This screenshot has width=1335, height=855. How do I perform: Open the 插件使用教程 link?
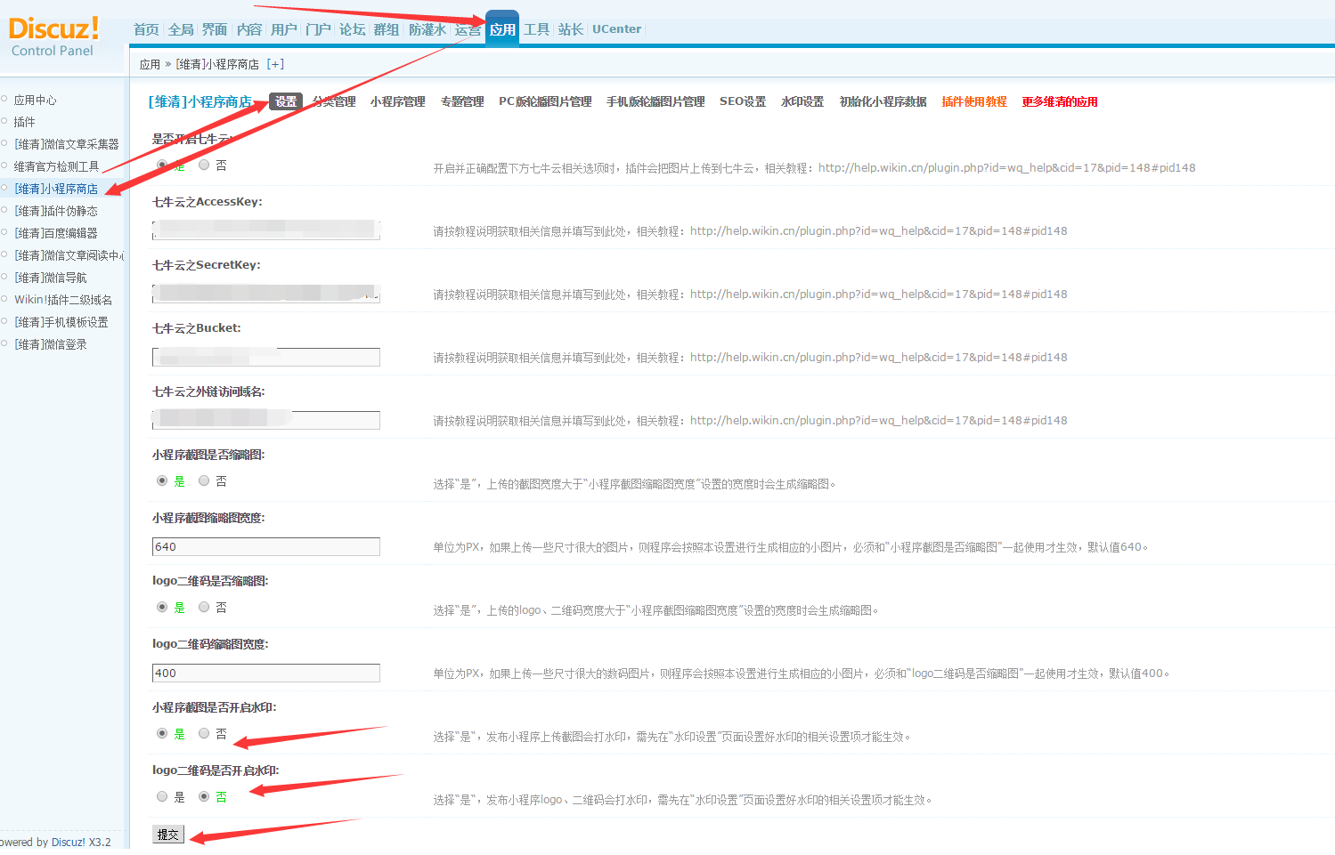click(x=974, y=101)
